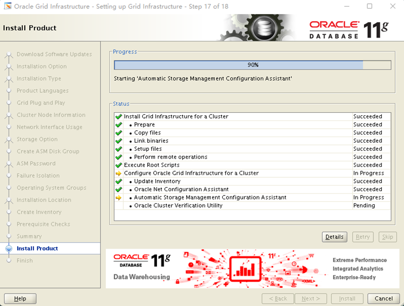Click the green checkmark next to Copy files

click(119, 133)
